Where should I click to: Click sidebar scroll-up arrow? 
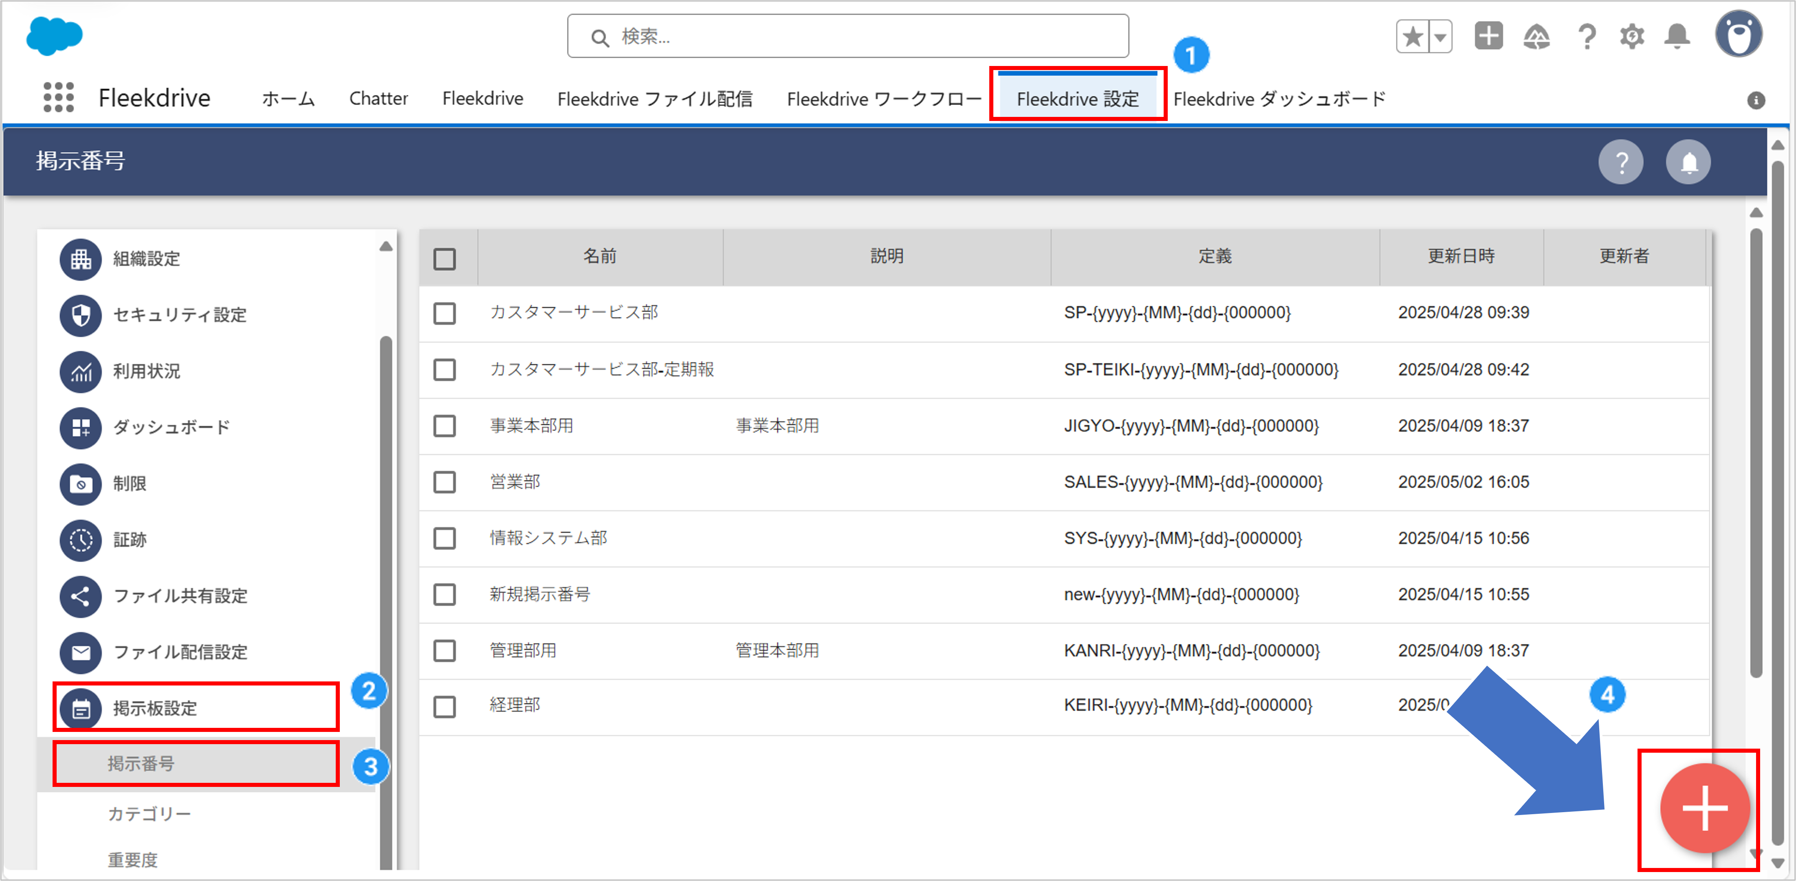pyautogui.click(x=385, y=247)
